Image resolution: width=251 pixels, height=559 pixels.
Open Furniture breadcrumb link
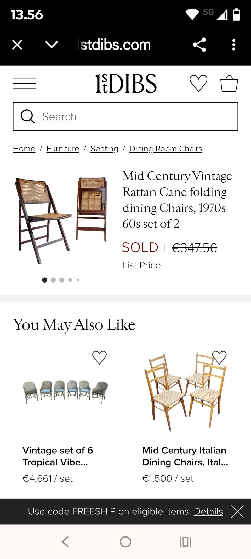[x=63, y=149]
